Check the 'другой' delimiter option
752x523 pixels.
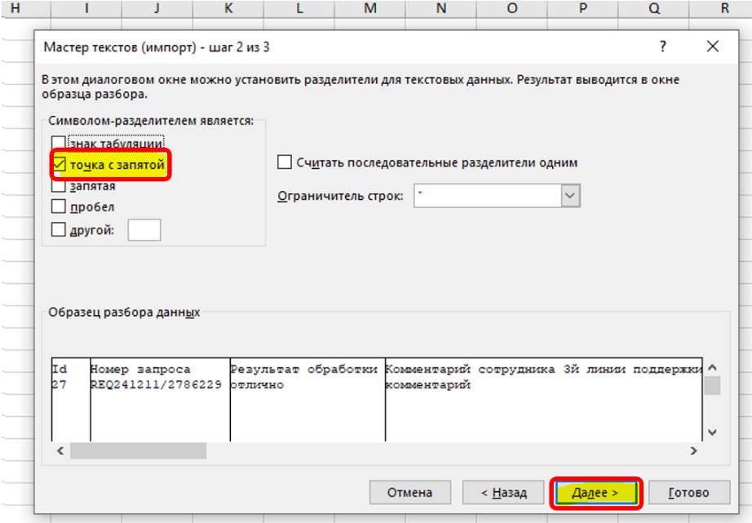tap(59, 230)
